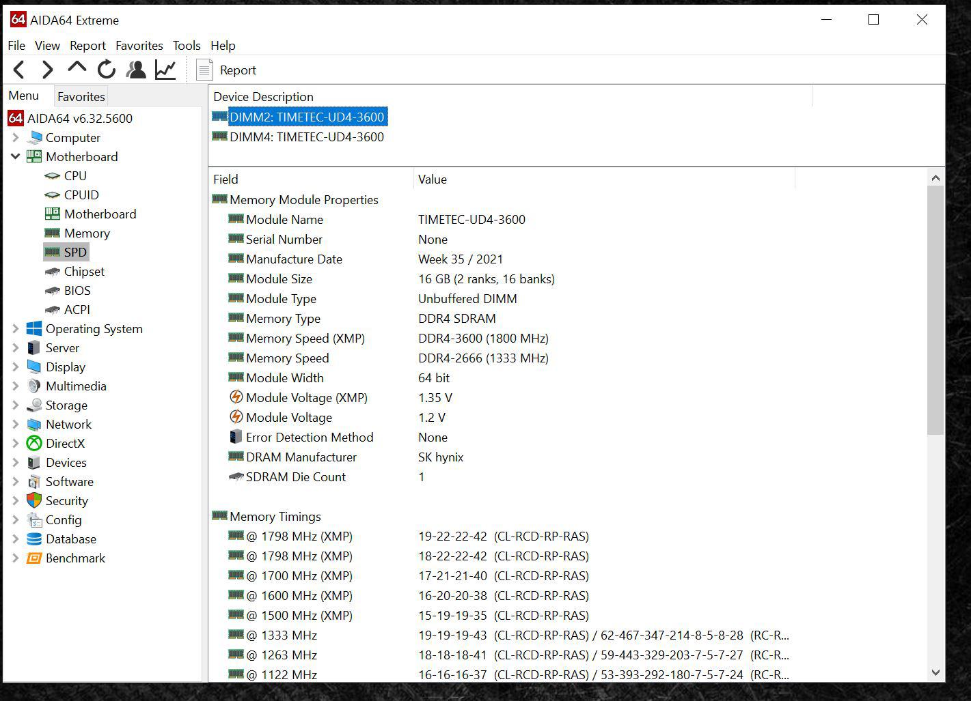Collapse the Motherboard tree node

tap(16, 156)
